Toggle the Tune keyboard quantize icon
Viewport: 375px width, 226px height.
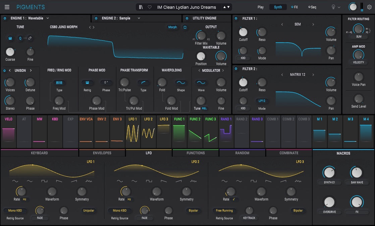(x=10, y=38)
